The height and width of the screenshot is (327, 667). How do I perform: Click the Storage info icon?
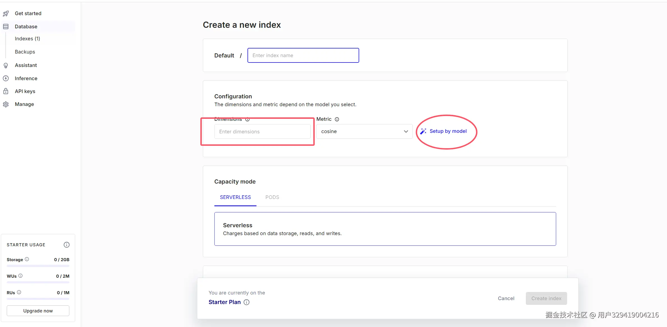pos(27,259)
